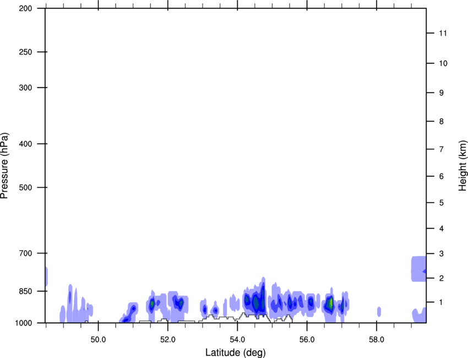Viewport: 468px width, 358px height.
Task: Pick the 3 km height label
Action: click(x=442, y=254)
